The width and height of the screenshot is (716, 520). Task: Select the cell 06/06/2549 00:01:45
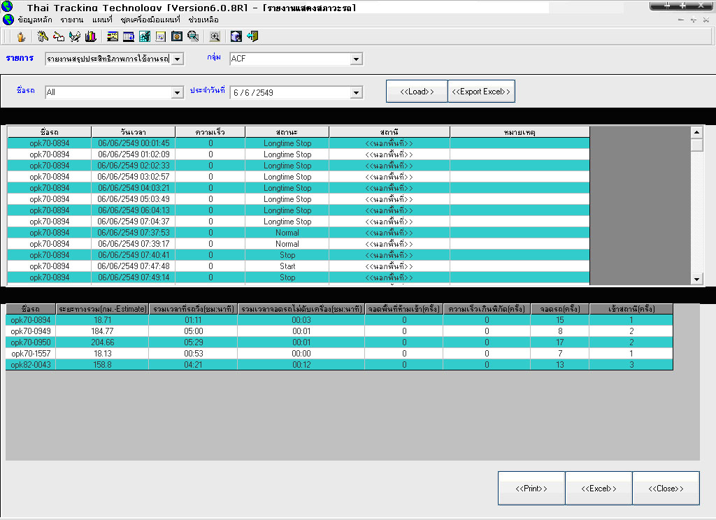coord(134,143)
